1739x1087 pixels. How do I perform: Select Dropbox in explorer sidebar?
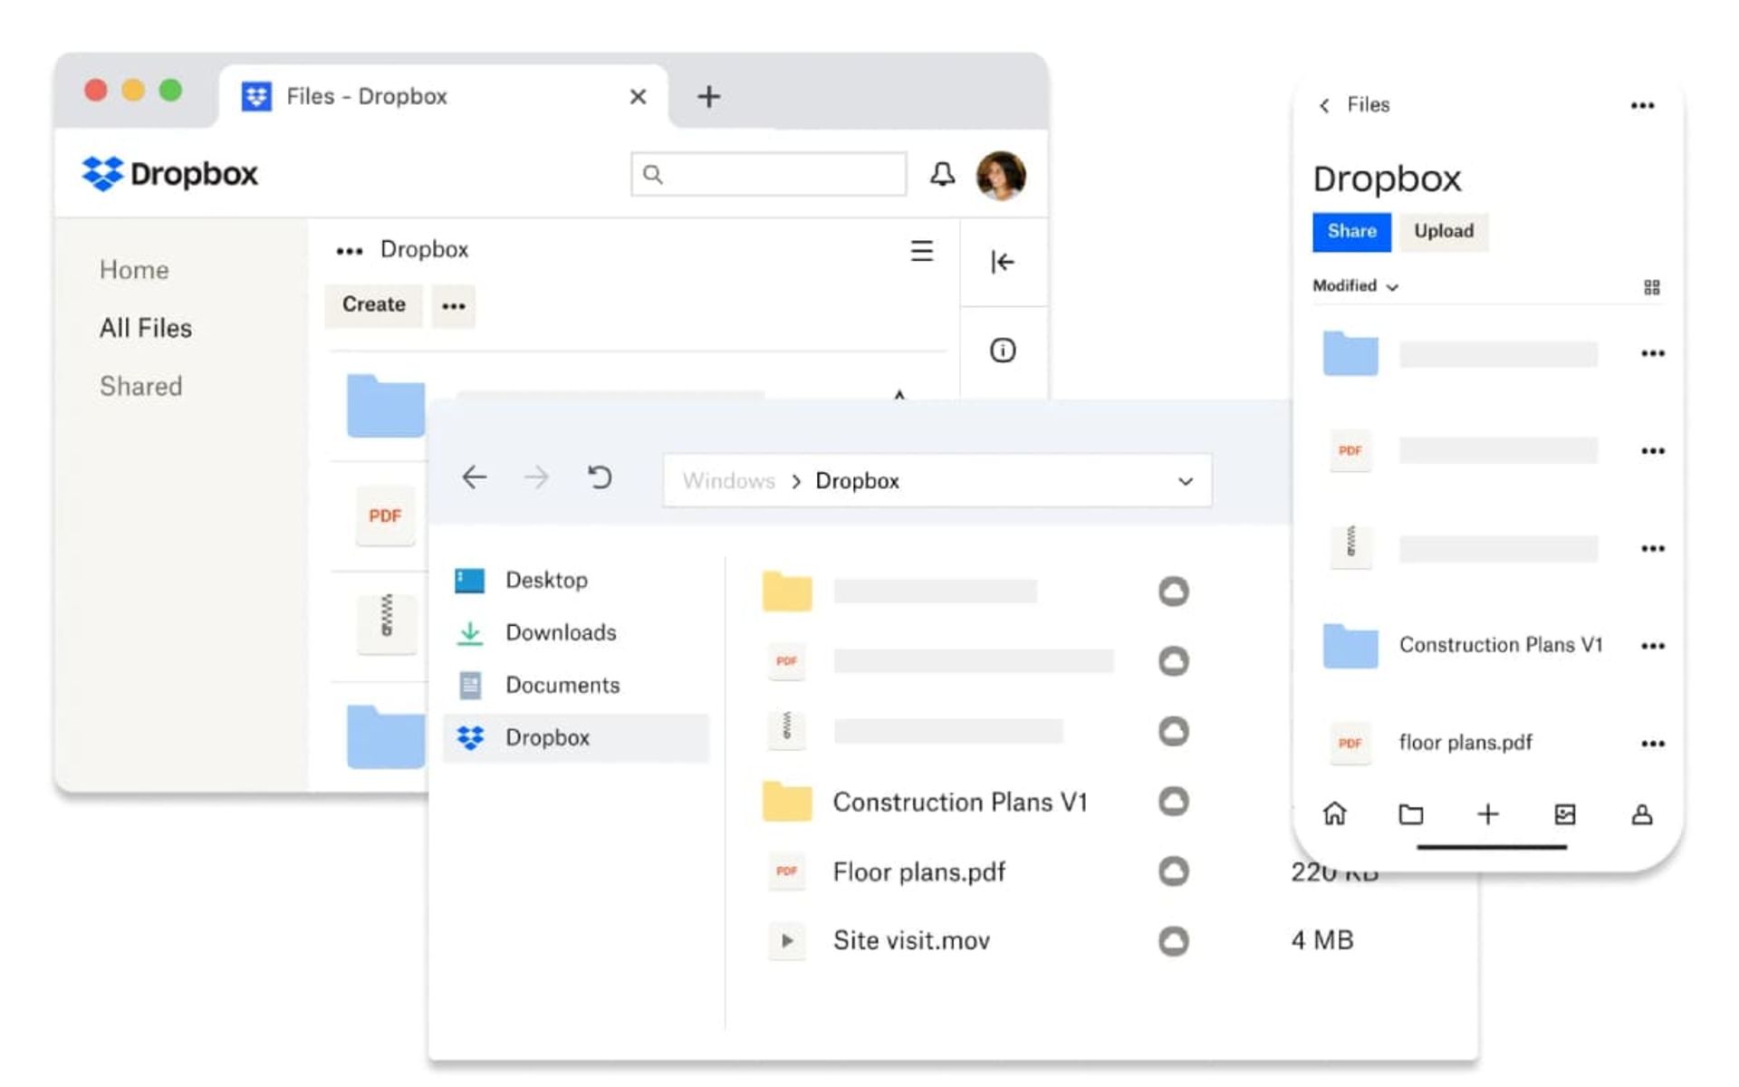576,737
